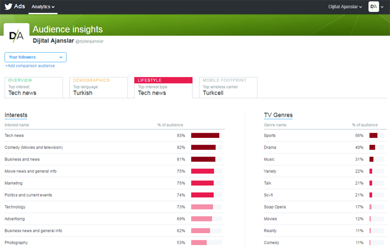390x250 pixels.
Task: Click the 'Interest name' column header
Action: pos(17,125)
